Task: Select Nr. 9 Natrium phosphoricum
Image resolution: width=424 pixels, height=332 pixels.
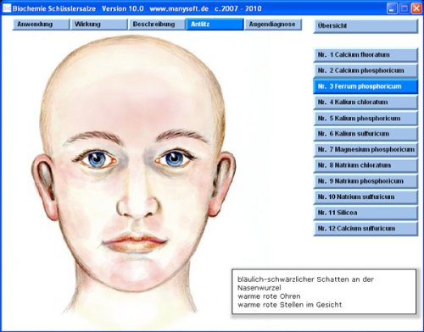Action: (x=365, y=181)
